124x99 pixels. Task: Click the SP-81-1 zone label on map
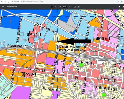tap(34, 35)
